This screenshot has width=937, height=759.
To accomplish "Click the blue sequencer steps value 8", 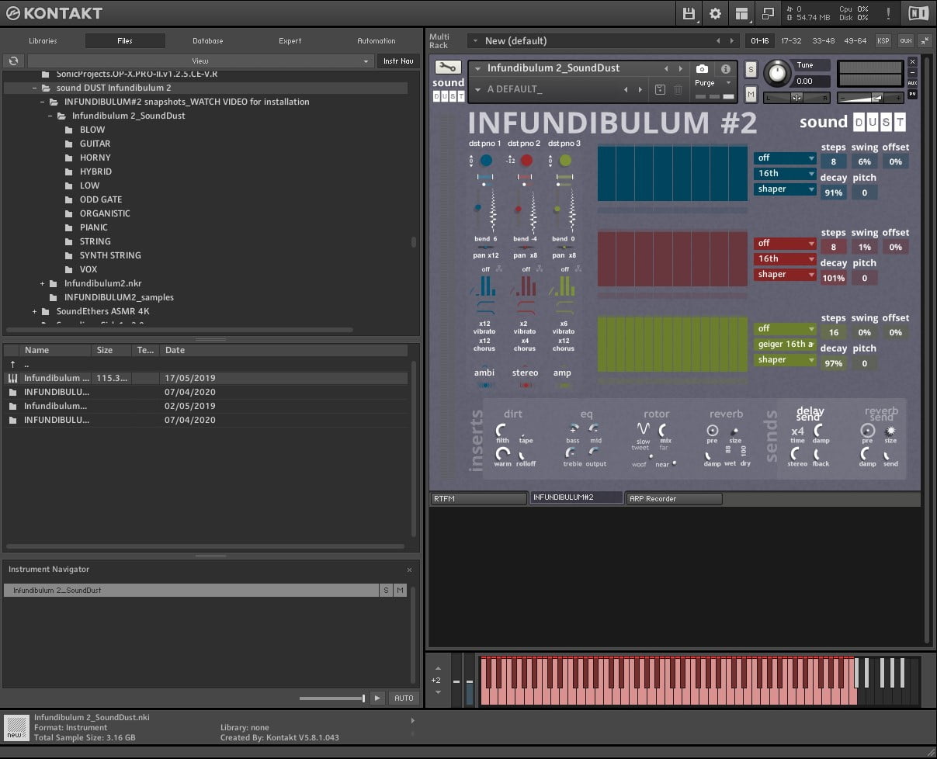I will tap(834, 161).
